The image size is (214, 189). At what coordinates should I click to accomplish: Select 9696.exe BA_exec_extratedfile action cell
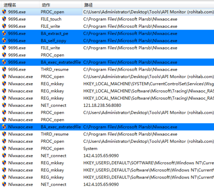pos(61,62)
